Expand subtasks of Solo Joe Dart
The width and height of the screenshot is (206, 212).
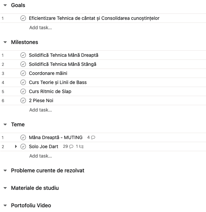tap(16, 146)
